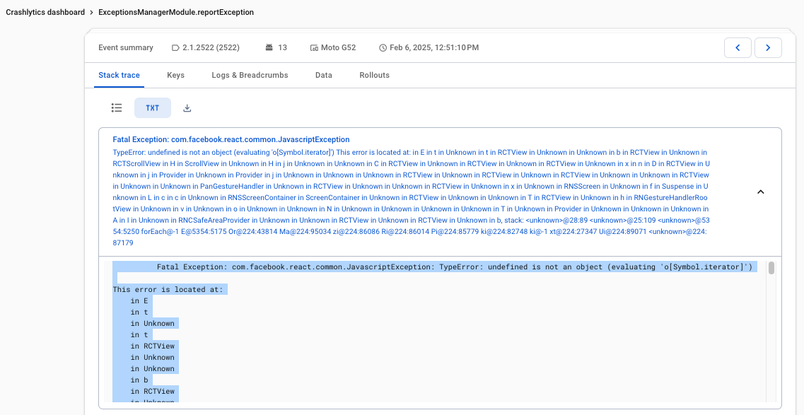Open the Stack trace tab
Viewport: 804px width, 415px height.
point(119,75)
